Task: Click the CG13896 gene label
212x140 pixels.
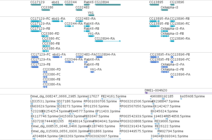Action: click(x=177, y=2)
